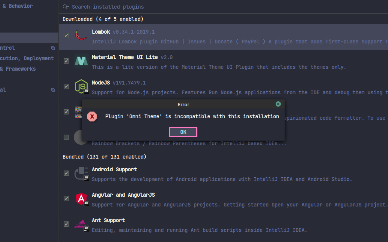Click the NodeJS description text
The image size is (388, 242).
point(240,93)
